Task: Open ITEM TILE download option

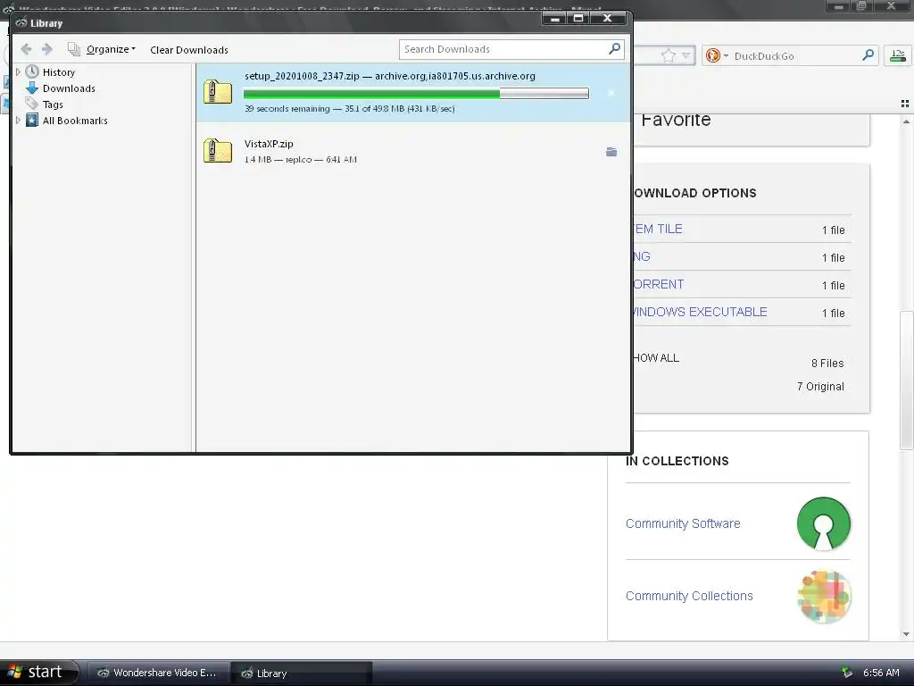Action: [x=657, y=230]
